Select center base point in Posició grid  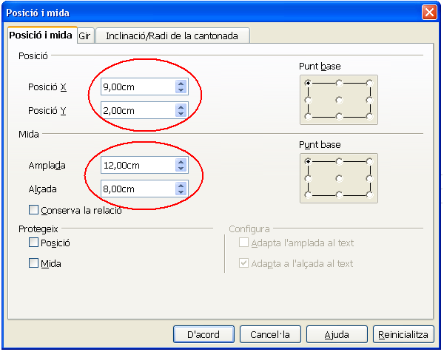tap(338, 99)
